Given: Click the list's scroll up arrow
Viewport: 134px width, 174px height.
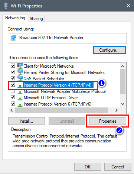Looking at the screenshot, I should point(122,66).
